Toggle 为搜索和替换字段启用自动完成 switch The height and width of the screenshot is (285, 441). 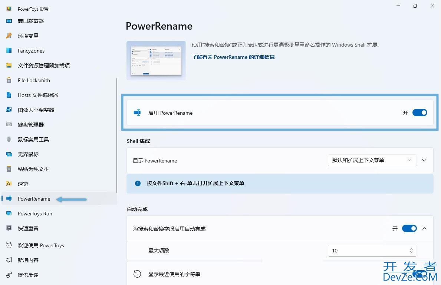[x=409, y=229]
